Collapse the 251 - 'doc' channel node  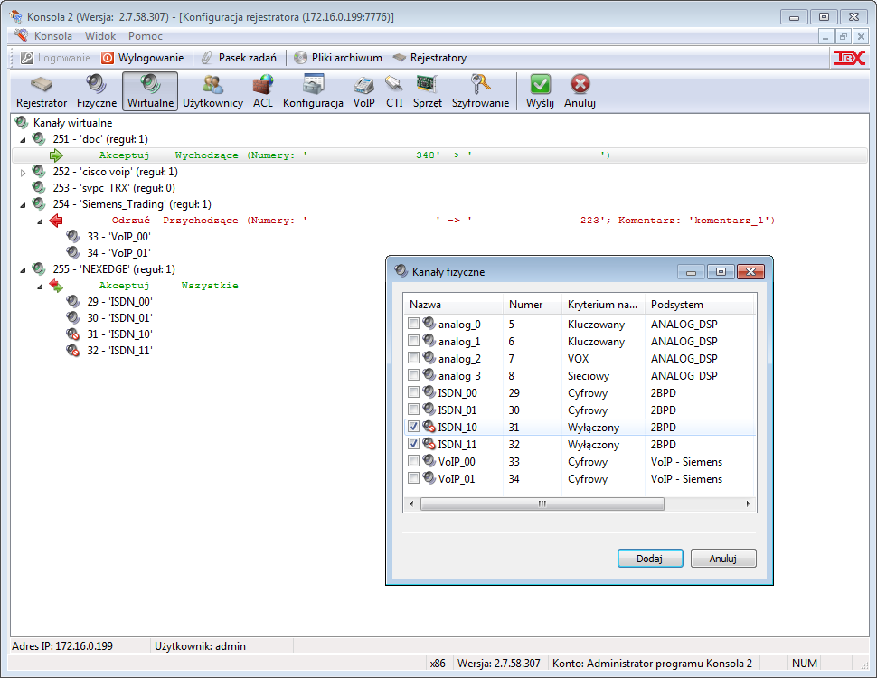(x=23, y=140)
